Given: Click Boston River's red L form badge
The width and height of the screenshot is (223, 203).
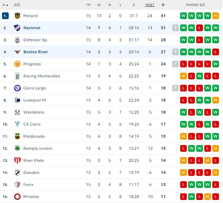Looking at the screenshot, I should [215, 52].
